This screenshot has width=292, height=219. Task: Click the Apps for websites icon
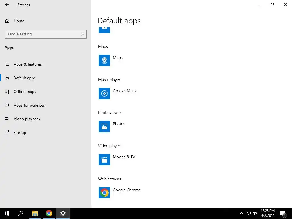(7, 105)
